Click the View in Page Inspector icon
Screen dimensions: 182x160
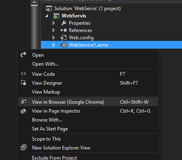click(24, 111)
